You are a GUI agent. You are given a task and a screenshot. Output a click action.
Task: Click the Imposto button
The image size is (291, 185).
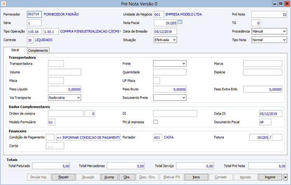pyautogui.click(x=246, y=177)
